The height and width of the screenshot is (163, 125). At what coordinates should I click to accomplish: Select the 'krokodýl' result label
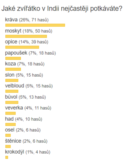click(x=28, y=152)
